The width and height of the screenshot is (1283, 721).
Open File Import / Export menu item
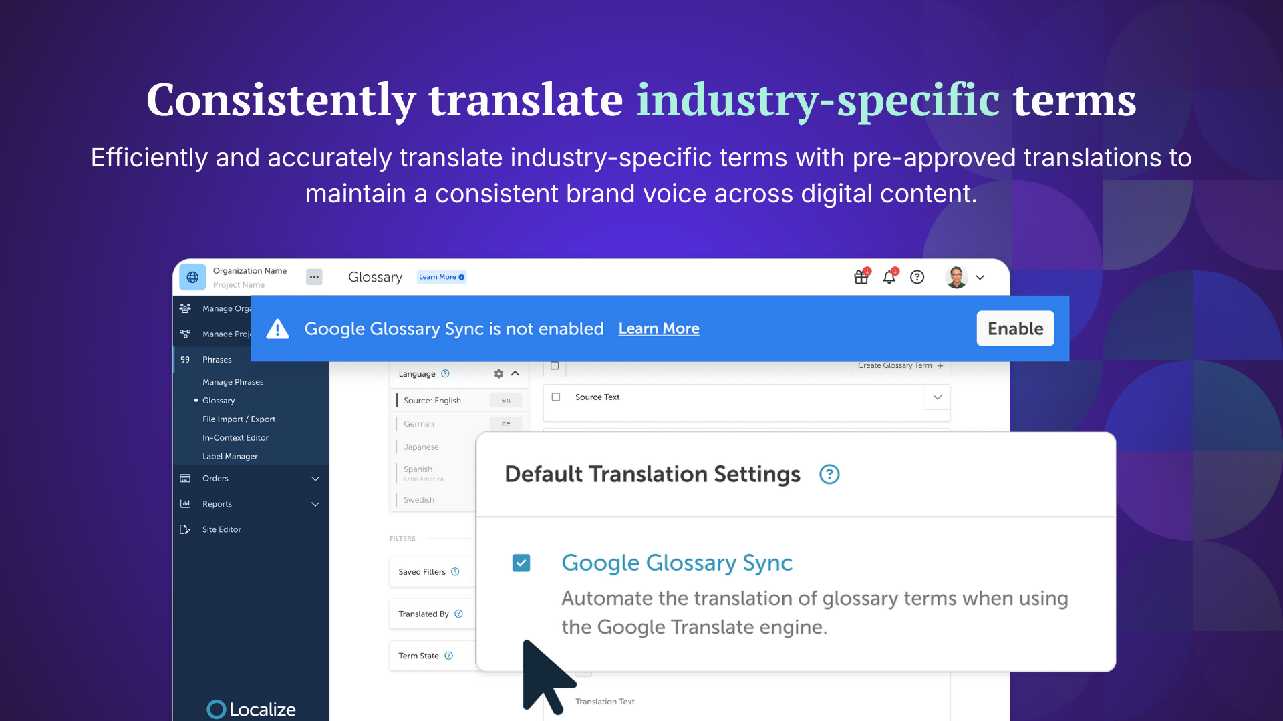[239, 419]
